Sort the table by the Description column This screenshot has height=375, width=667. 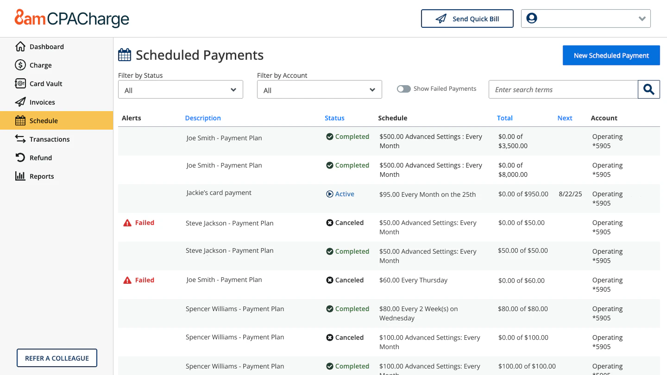pos(203,118)
